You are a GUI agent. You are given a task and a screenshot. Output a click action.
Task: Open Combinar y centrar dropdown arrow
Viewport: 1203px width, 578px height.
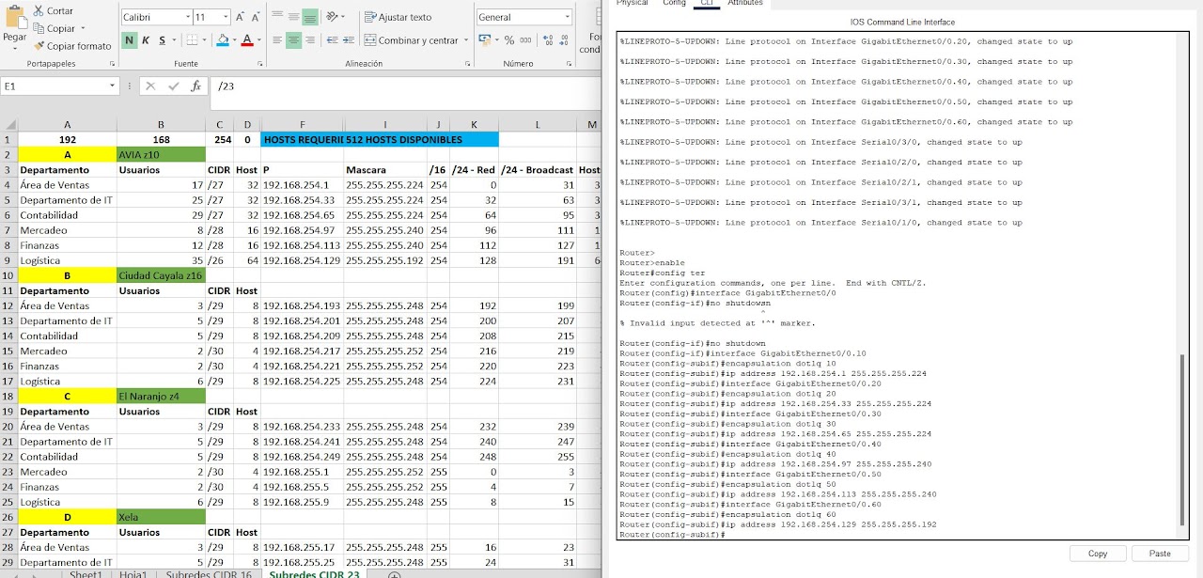point(465,40)
